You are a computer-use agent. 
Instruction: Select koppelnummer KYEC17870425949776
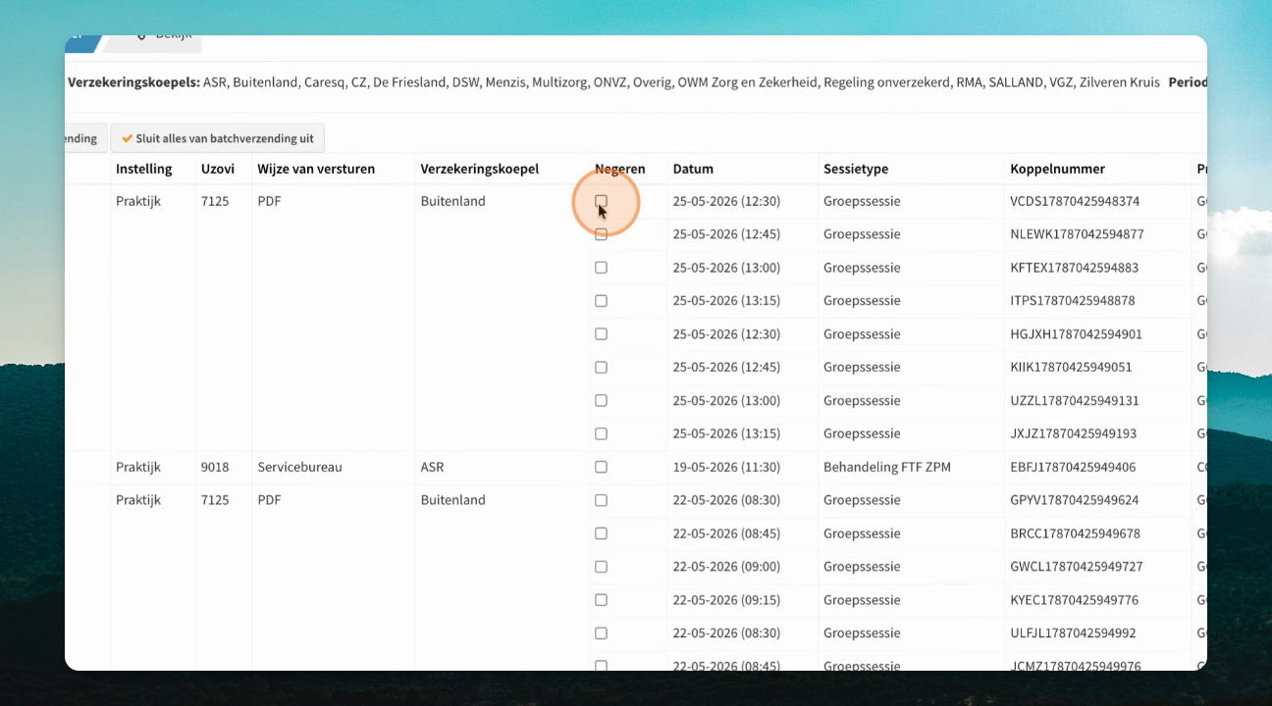pos(1075,600)
